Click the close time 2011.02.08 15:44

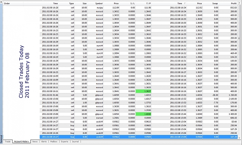[178, 114]
